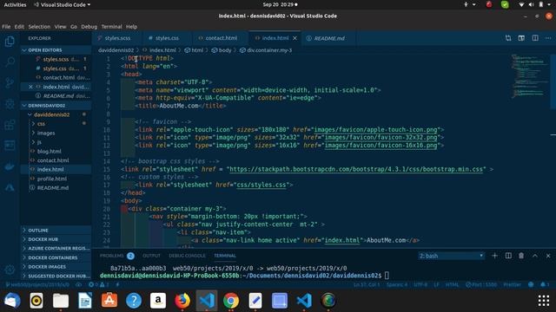Collapse the Open Editors section
Image resolution: width=556 pixels, height=312 pixels.
point(56,50)
